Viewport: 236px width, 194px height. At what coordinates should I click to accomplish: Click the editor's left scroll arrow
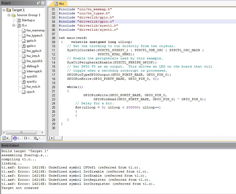tap(52, 138)
